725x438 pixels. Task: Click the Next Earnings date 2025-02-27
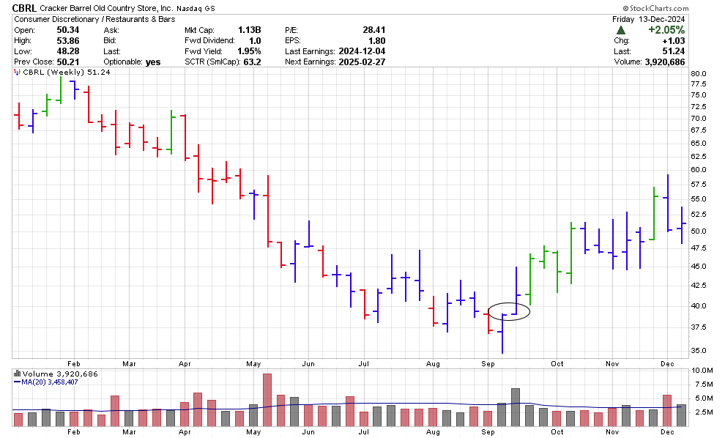(362, 62)
